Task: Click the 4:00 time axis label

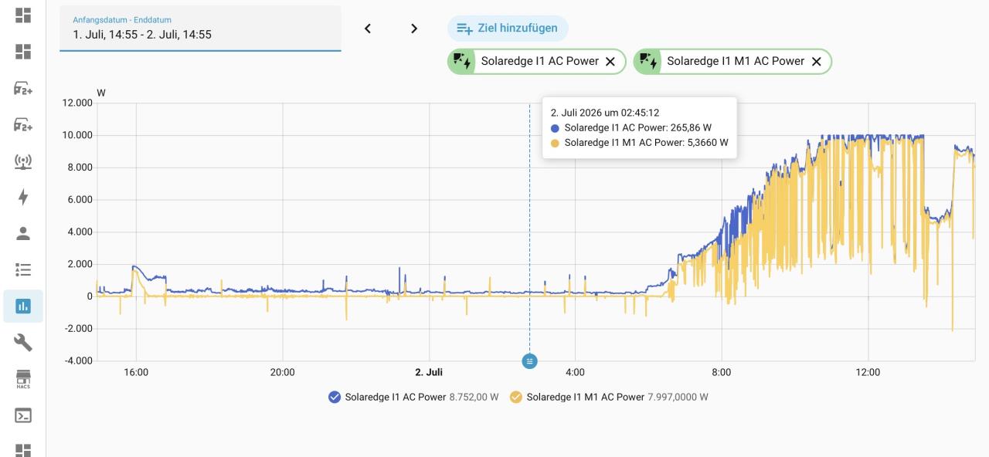Action: [575, 372]
